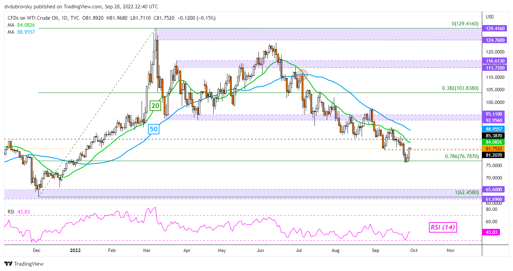Click the '0.786(76.7870)' Fibonacci level label
This screenshot has width=513, height=271.
pyautogui.click(x=462, y=156)
